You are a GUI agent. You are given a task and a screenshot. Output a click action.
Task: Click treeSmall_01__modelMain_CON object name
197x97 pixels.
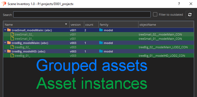(160, 39)
